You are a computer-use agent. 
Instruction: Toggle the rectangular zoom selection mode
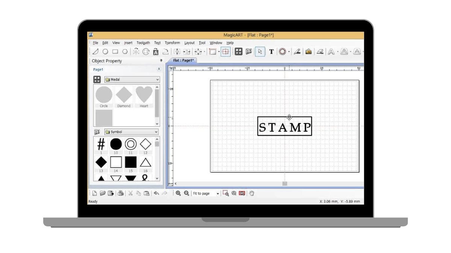coord(226,193)
